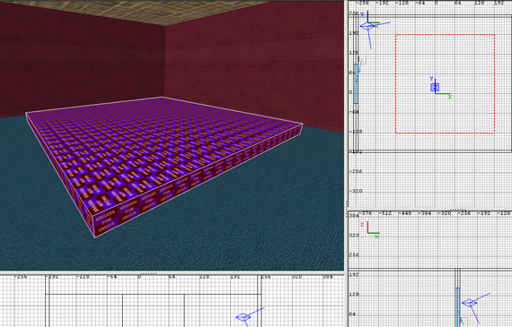Select the camera icon in the XZ side view
Image resolution: width=512 pixels, height=327 pixels.
point(469,303)
